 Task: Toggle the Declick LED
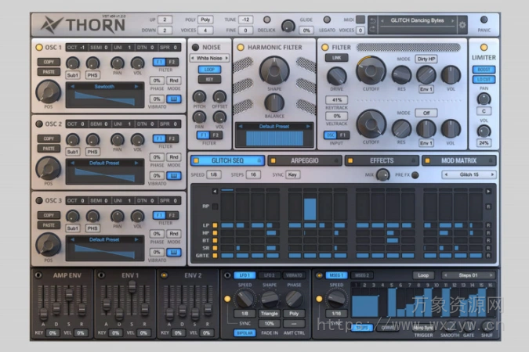(x=267, y=20)
